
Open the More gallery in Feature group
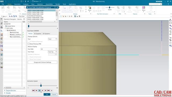[x=144, y=9]
